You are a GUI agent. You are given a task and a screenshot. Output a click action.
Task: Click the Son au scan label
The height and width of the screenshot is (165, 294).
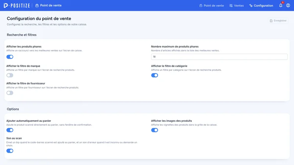14,138
